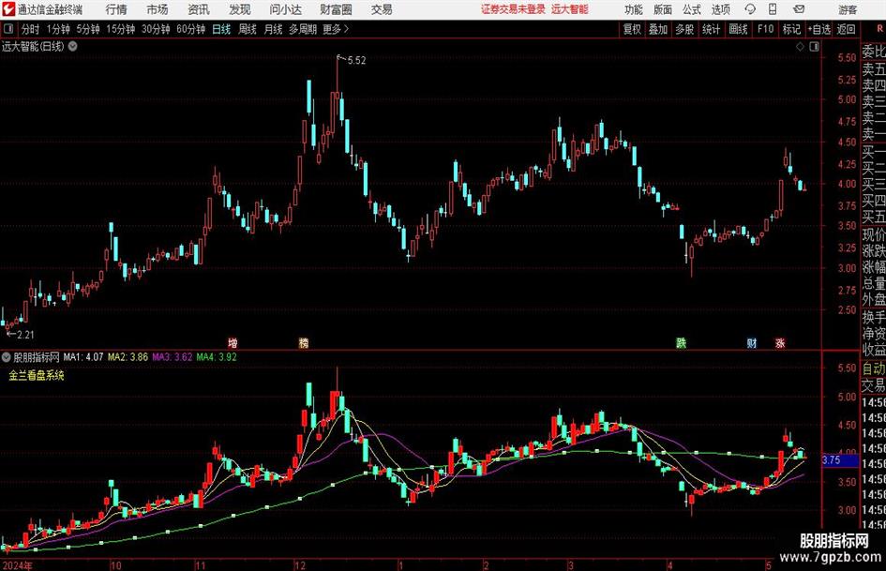Viewport: 886px width, 571px height.
Task: Open the 发现 menu
Action: pos(240,9)
